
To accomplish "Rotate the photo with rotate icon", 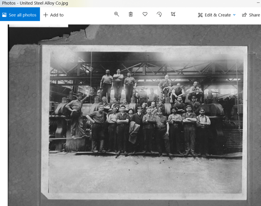I will click(159, 14).
